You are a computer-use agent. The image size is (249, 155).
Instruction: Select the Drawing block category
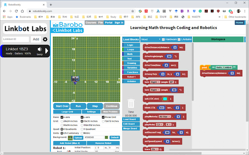pyautogui.click(x=131, y=63)
